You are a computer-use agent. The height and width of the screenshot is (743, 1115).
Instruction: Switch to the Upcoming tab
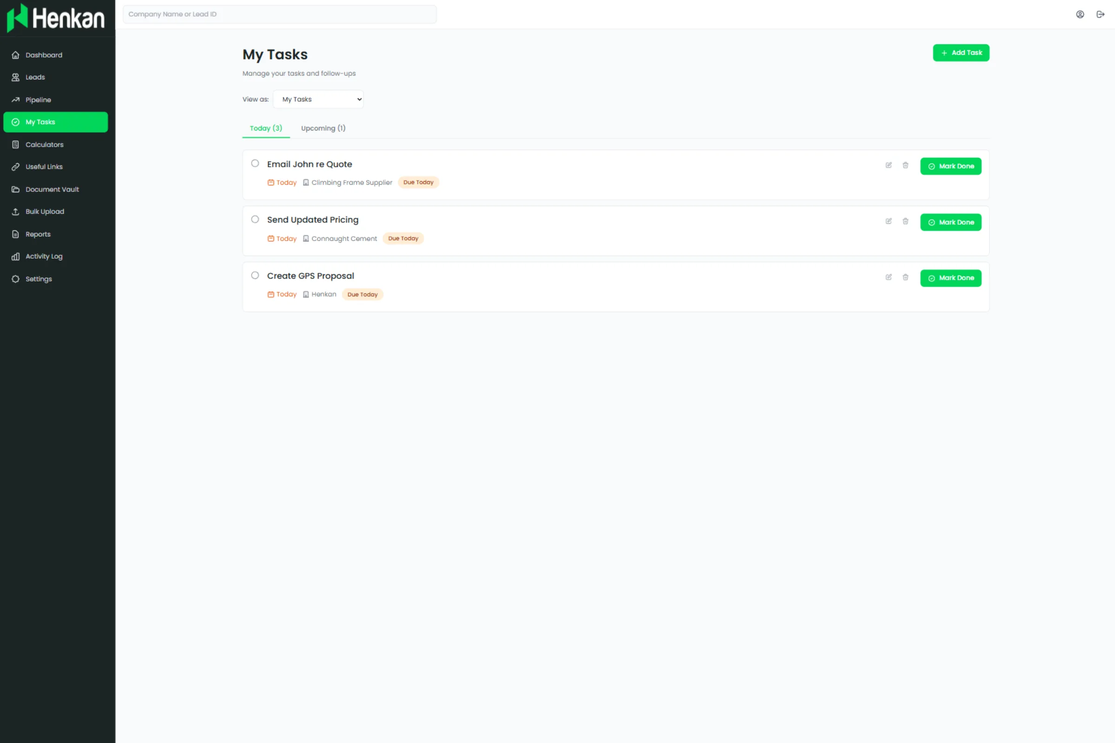(323, 128)
